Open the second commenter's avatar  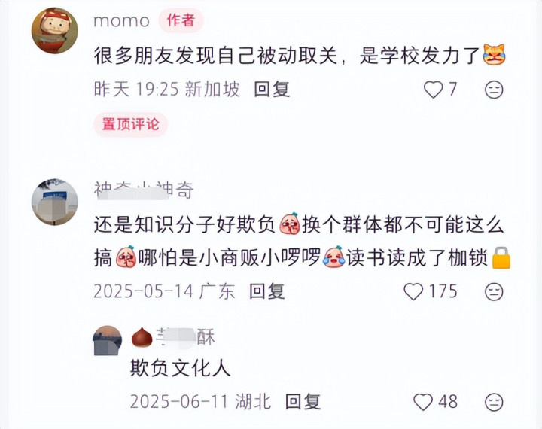[55, 202]
